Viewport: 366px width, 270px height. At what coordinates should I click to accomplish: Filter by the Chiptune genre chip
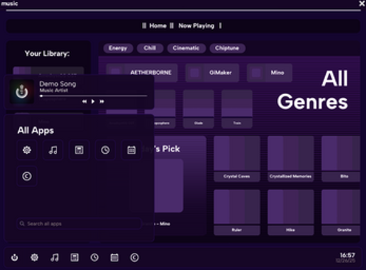(227, 48)
